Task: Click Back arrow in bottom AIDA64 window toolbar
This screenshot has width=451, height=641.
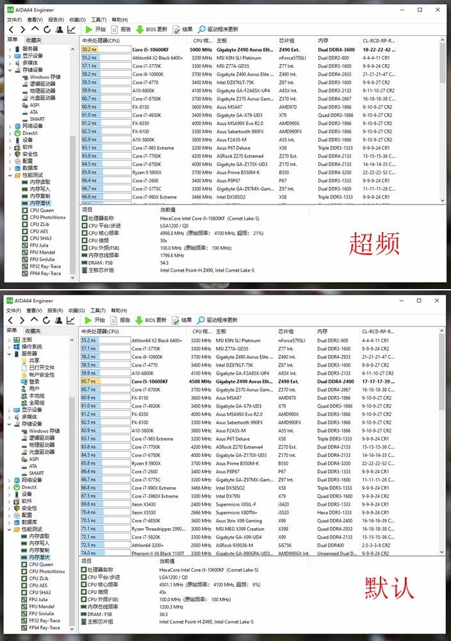Action: [x=10, y=320]
